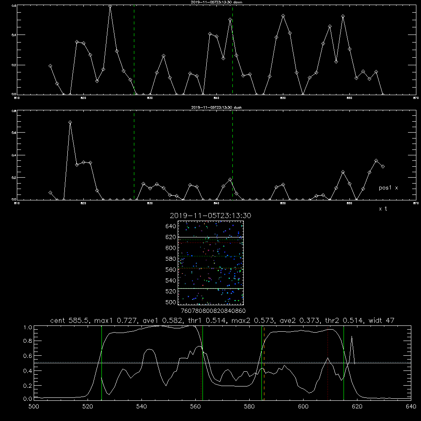The height and width of the screenshot is (421, 421).
Task: Click small image y-axis label 600
Action: 171,248
